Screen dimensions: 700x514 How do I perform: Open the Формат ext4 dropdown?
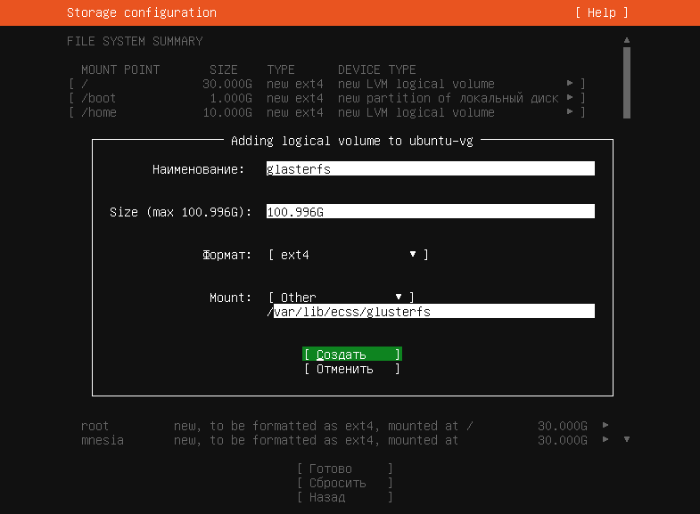tap(348, 255)
